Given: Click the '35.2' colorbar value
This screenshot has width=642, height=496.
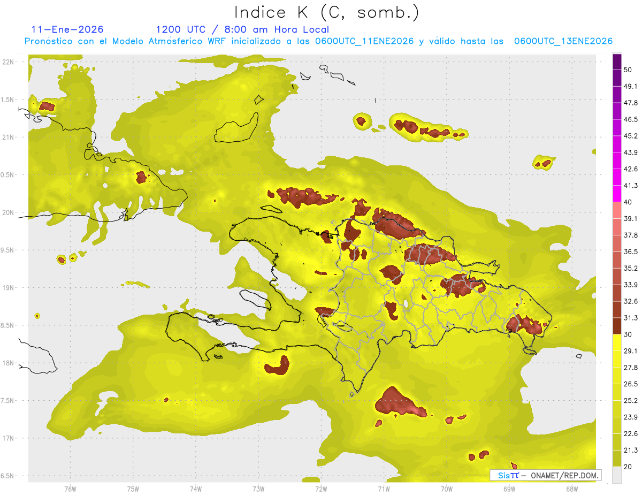Looking at the screenshot, I should tap(631, 268).
